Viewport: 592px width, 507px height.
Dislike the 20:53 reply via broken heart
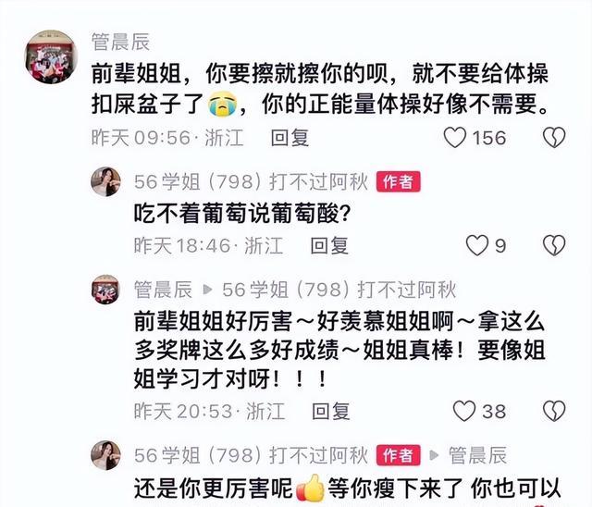click(x=554, y=411)
